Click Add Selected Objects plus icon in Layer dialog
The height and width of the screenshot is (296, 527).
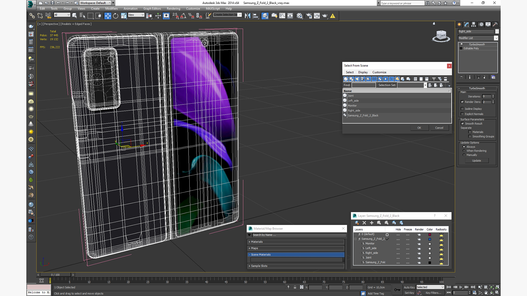[372, 223]
